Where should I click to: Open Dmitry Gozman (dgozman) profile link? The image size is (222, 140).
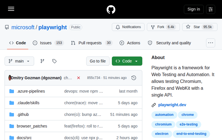36,78
